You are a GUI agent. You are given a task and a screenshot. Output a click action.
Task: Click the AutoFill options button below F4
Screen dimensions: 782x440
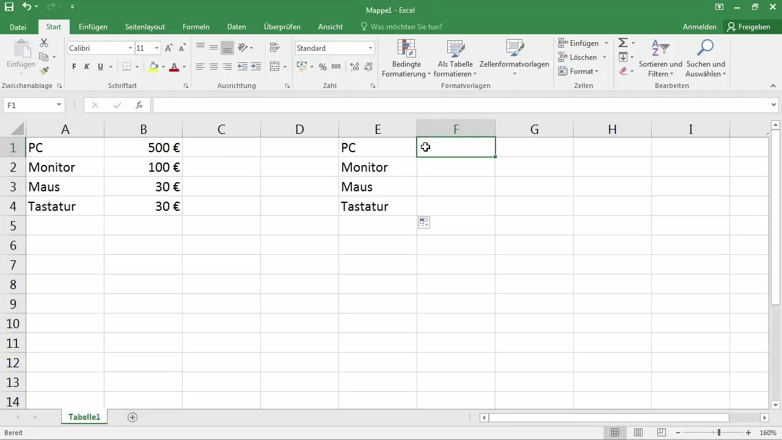coord(424,222)
